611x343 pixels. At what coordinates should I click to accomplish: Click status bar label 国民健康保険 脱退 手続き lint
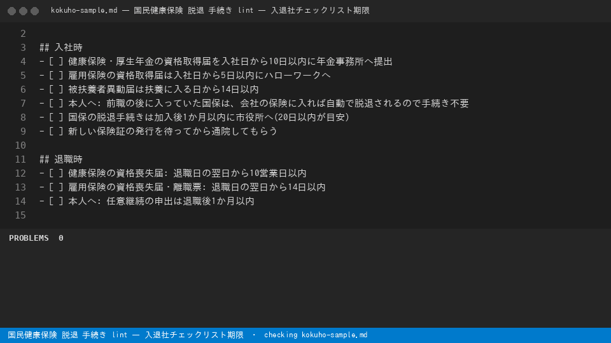point(67,335)
